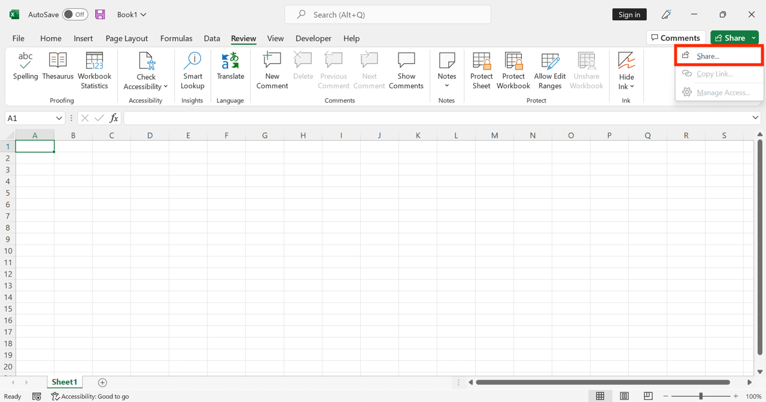Click Protect Sheet
This screenshot has height=402, width=766.
(x=482, y=71)
